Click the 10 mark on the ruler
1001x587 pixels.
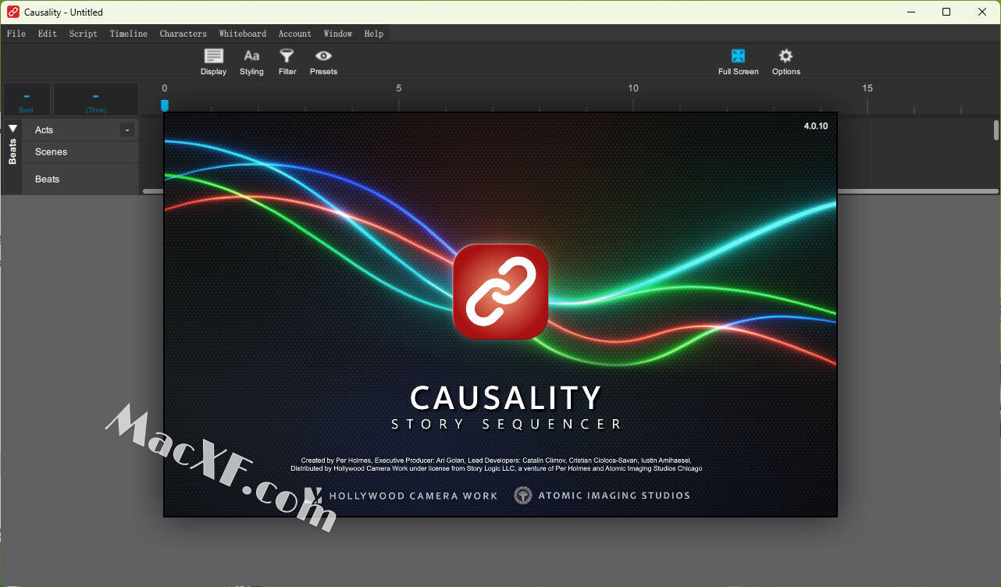click(633, 88)
